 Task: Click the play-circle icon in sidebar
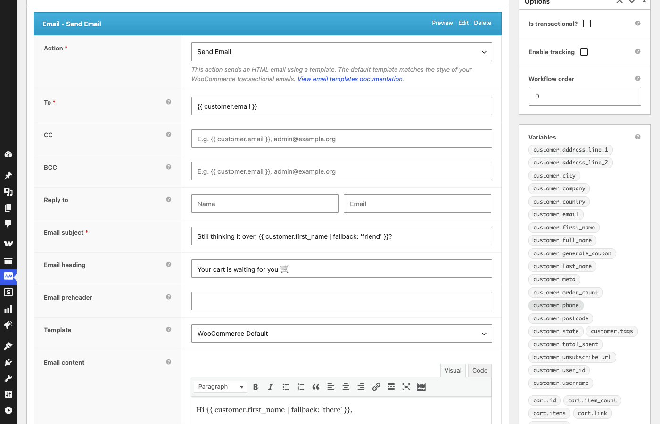8,410
